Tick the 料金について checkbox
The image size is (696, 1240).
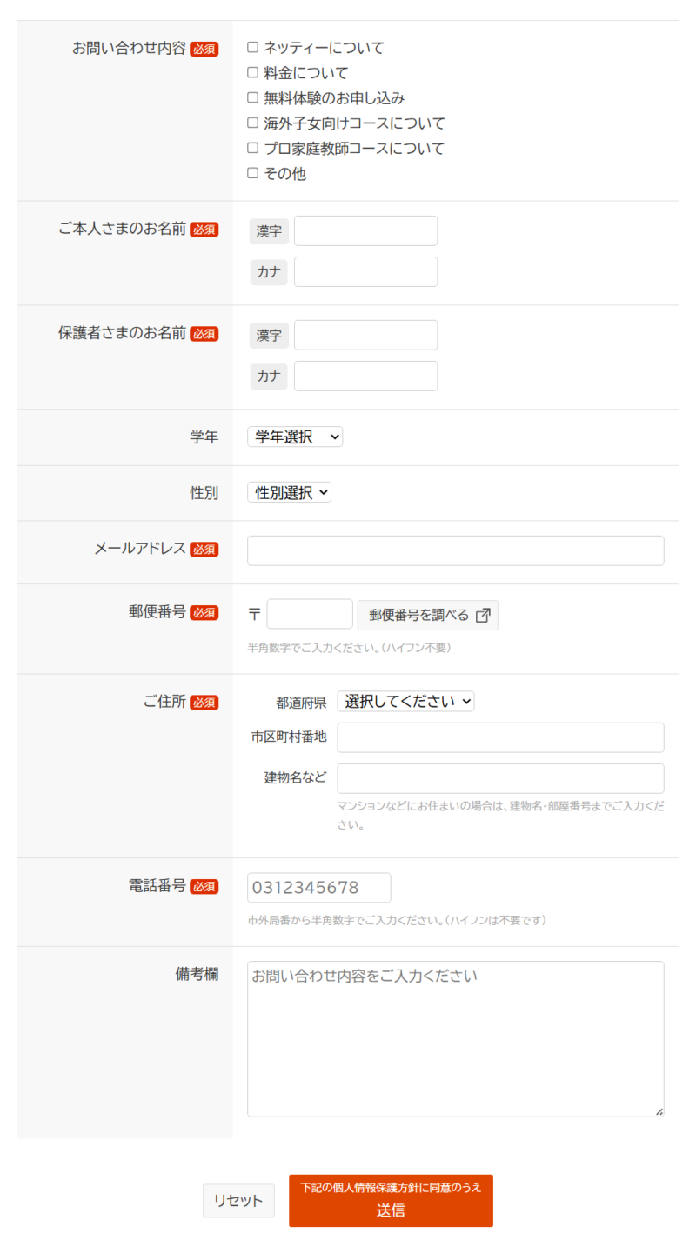[253, 73]
